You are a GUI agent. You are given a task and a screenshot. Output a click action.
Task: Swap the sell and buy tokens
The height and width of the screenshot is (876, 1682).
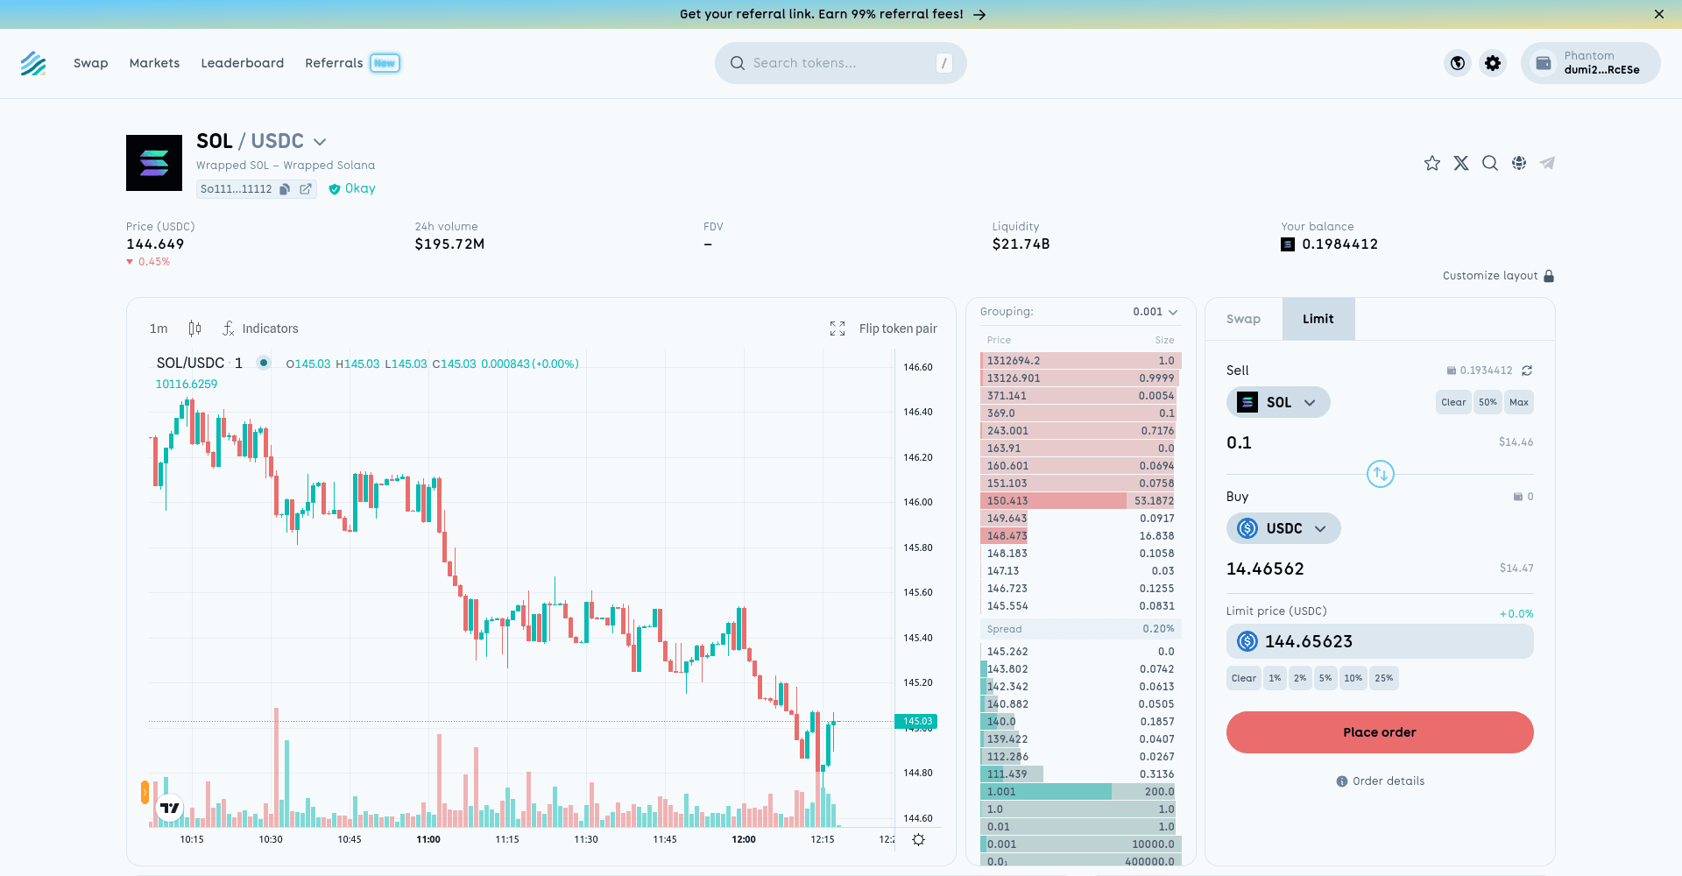click(x=1380, y=474)
